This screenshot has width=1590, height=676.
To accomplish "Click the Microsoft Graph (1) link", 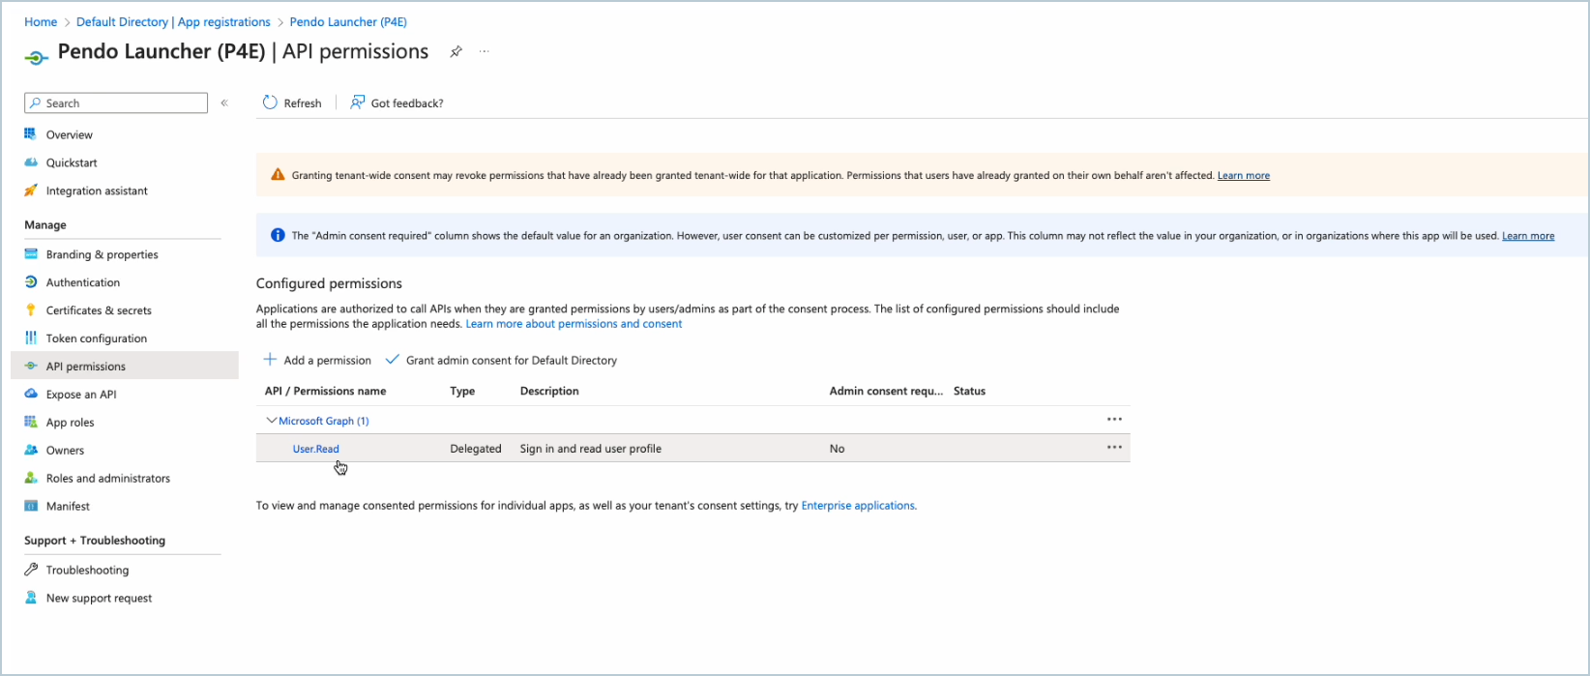I will pos(324,421).
